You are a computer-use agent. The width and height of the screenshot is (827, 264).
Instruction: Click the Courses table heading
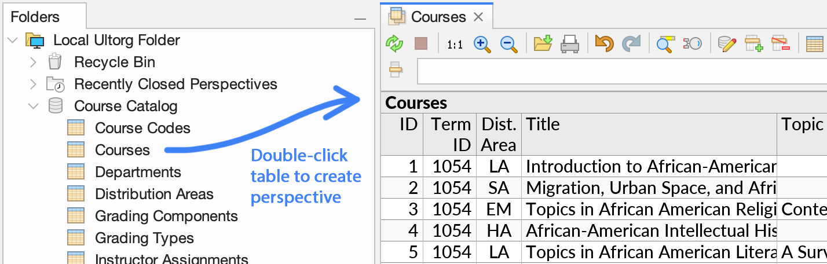point(416,103)
